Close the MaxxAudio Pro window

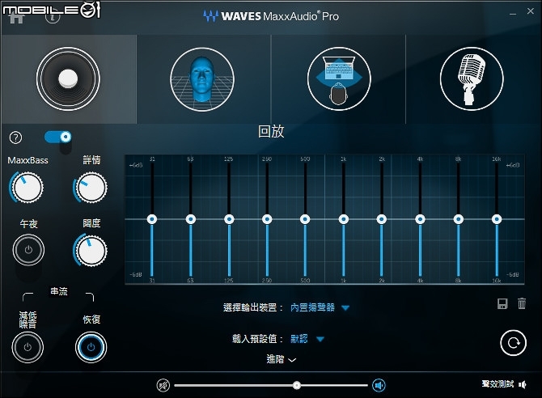point(531,11)
